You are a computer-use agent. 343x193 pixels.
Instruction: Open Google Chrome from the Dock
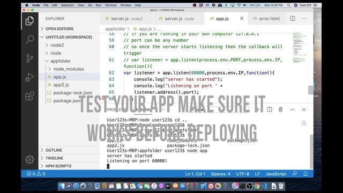pyautogui.click(x=257, y=186)
